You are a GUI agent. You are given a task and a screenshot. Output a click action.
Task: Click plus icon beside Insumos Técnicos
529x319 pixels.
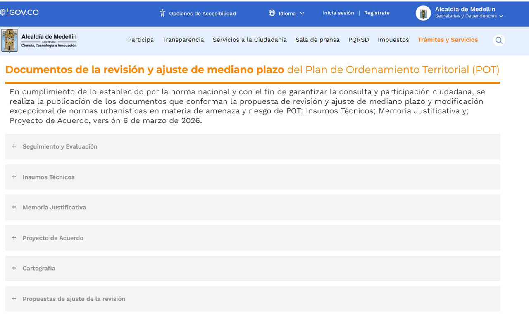pyautogui.click(x=14, y=177)
